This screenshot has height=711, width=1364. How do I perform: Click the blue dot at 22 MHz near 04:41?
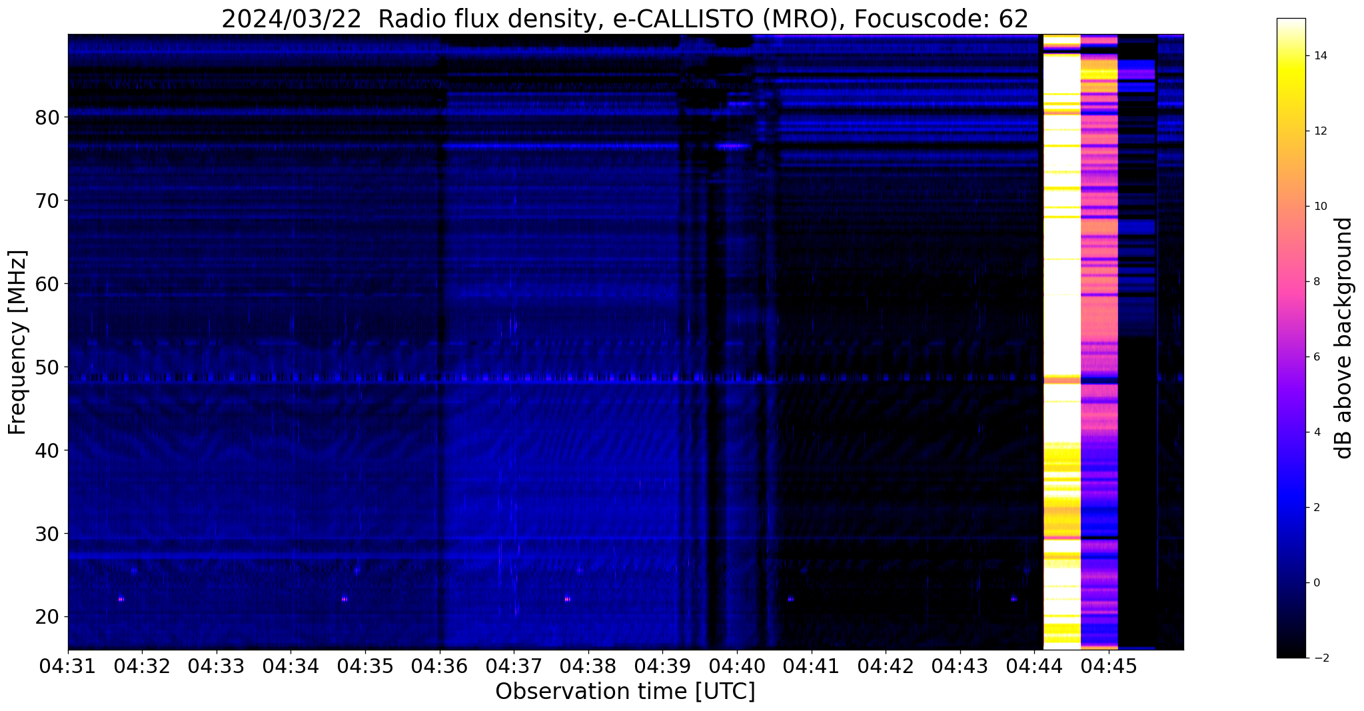pyautogui.click(x=790, y=599)
